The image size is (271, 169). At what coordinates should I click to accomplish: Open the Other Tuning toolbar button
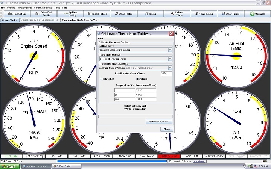tap(231, 14)
